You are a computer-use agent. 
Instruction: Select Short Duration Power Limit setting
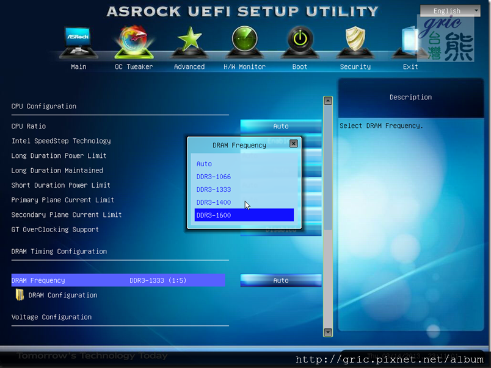click(x=60, y=185)
